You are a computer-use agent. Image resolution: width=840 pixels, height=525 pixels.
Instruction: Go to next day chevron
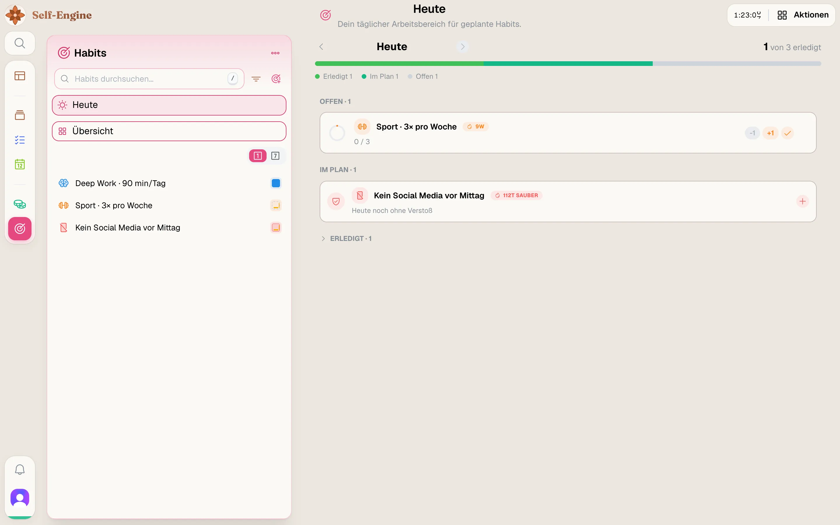point(462,47)
